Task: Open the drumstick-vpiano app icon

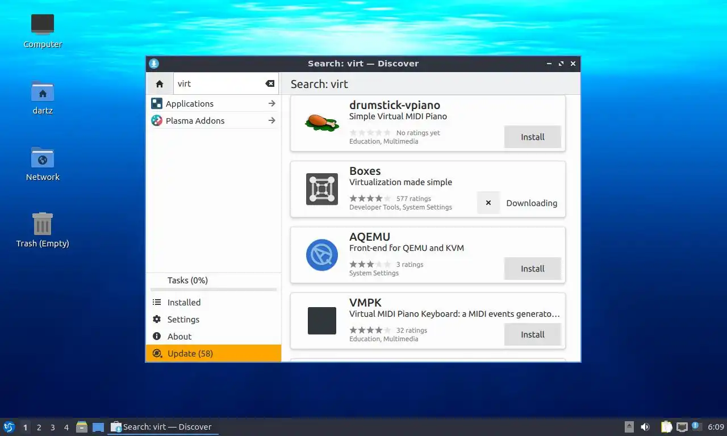Action: click(322, 123)
